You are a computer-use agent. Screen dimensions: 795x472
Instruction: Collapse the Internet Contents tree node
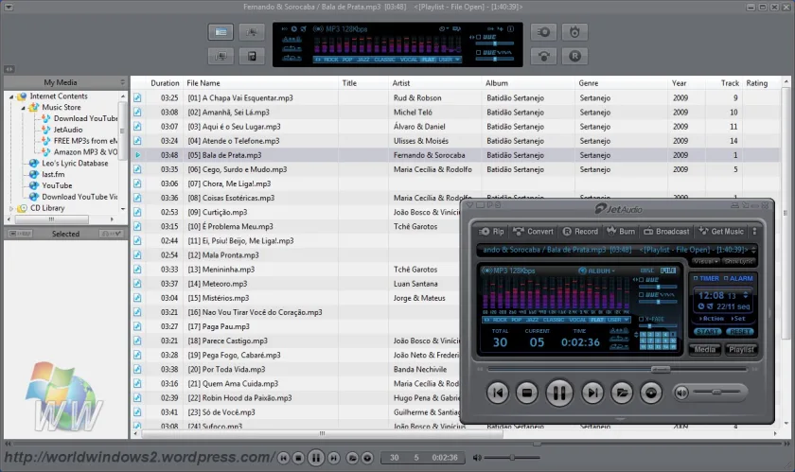click(x=11, y=96)
